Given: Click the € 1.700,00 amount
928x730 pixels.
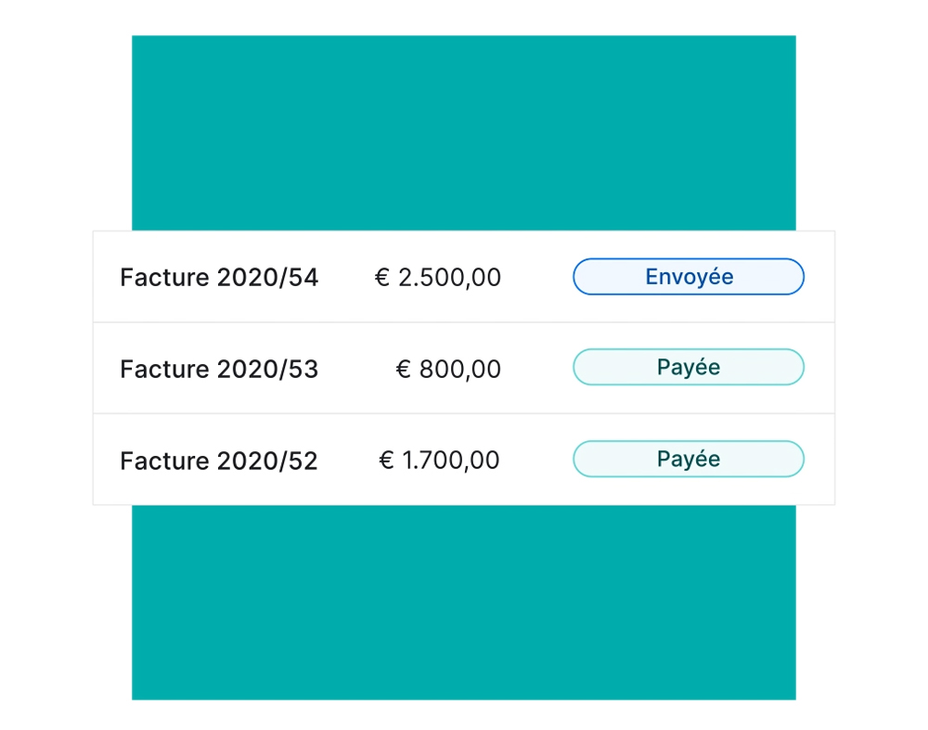Looking at the screenshot, I should tap(440, 461).
